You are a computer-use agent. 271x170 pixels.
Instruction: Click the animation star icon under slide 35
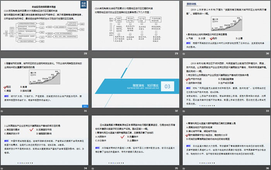click(x=93, y=168)
